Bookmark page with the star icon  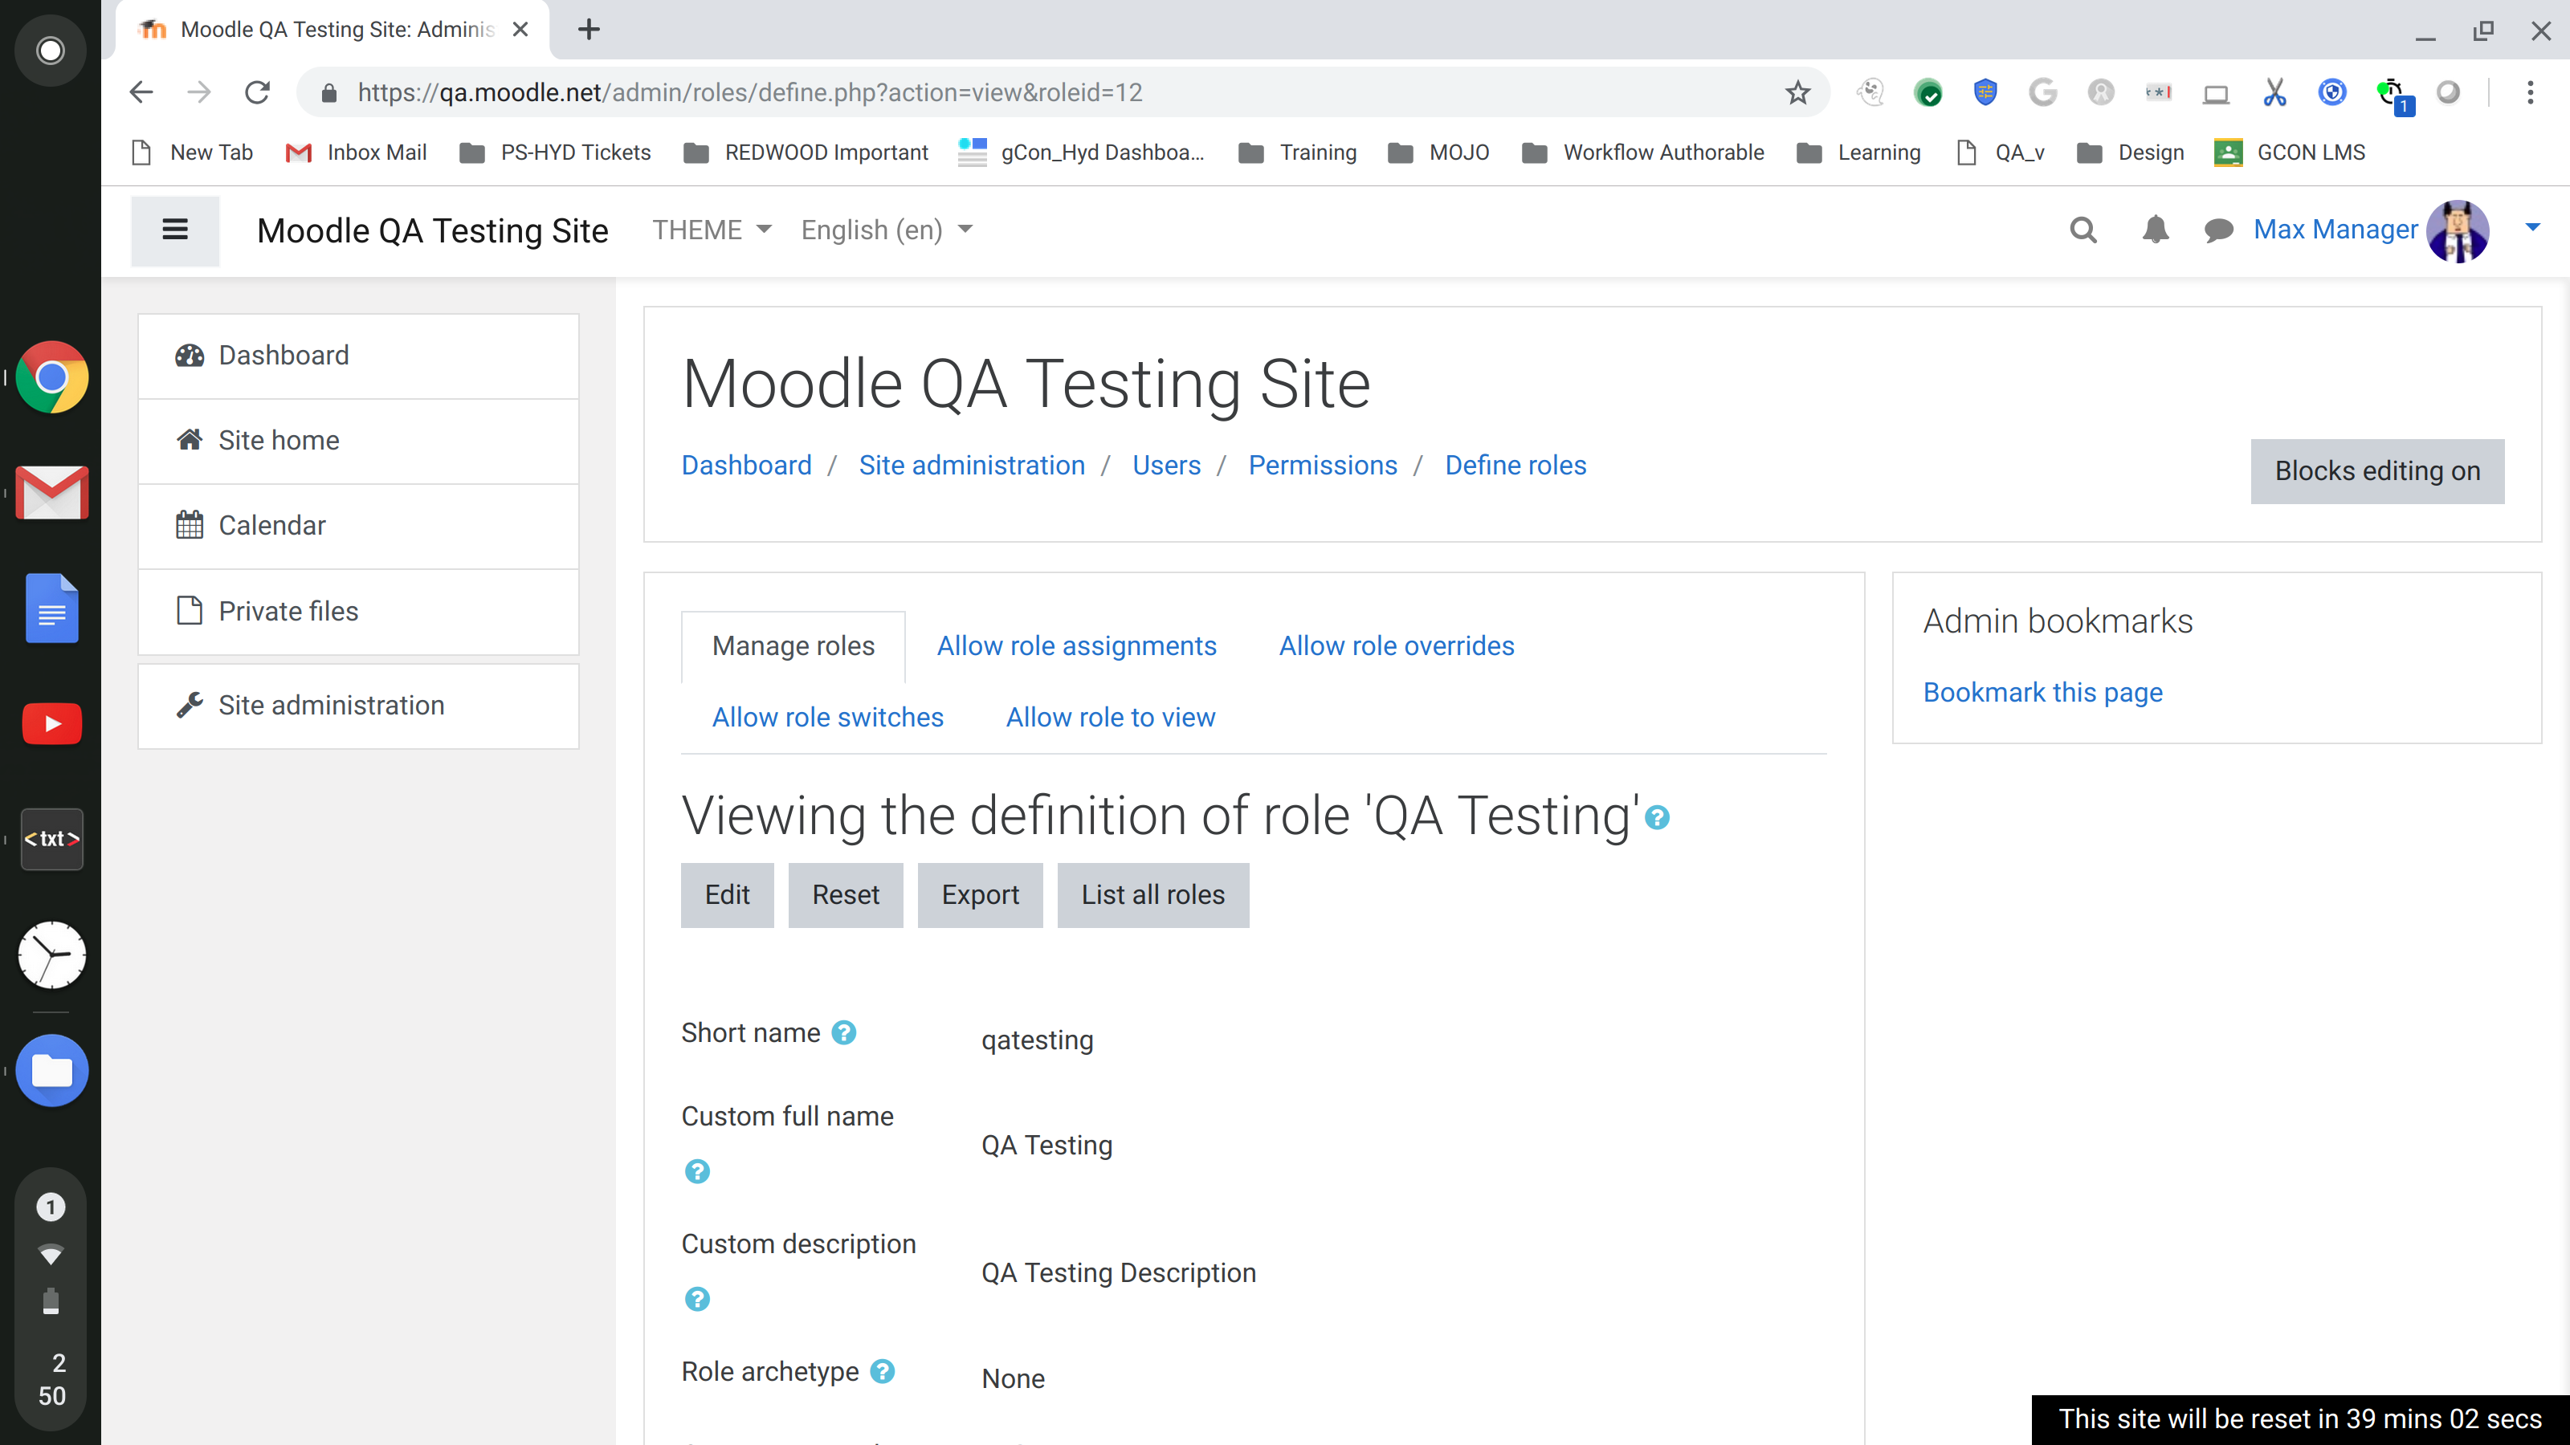1797,93
